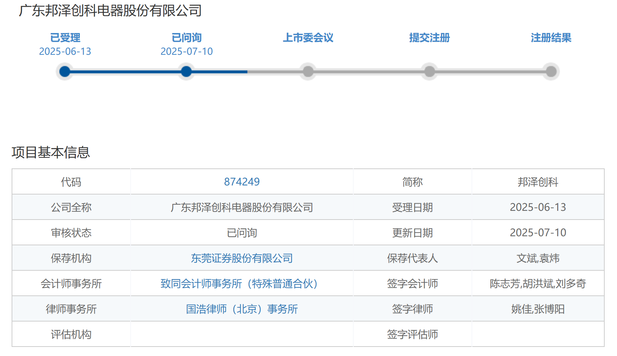Open 东莞证券股份有限公司 sponsor link
617x356 pixels.
pos(242,258)
